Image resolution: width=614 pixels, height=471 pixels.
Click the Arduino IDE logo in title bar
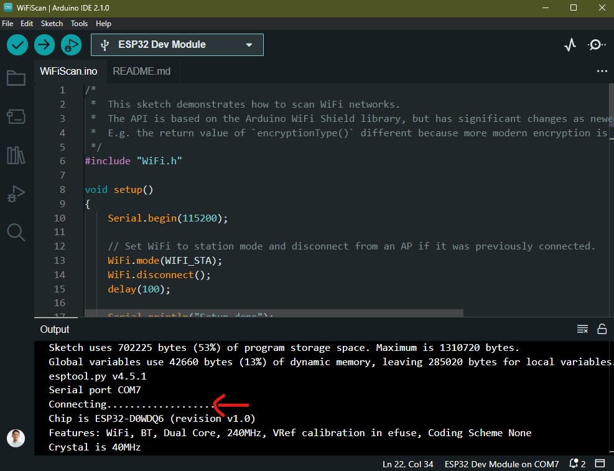point(8,7)
